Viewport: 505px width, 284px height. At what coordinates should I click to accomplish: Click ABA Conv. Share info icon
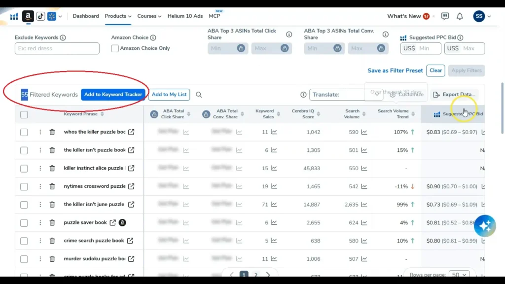386,34
